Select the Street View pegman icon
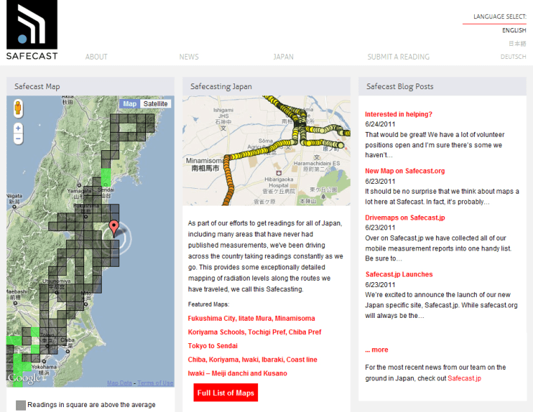 pos(18,109)
